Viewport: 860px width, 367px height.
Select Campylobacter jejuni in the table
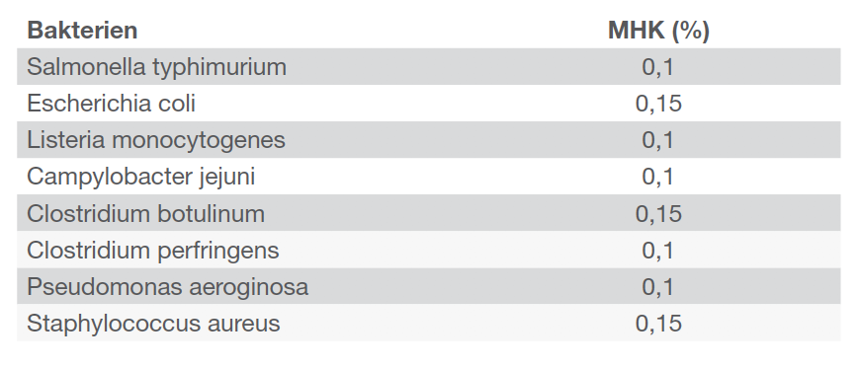point(141,177)
